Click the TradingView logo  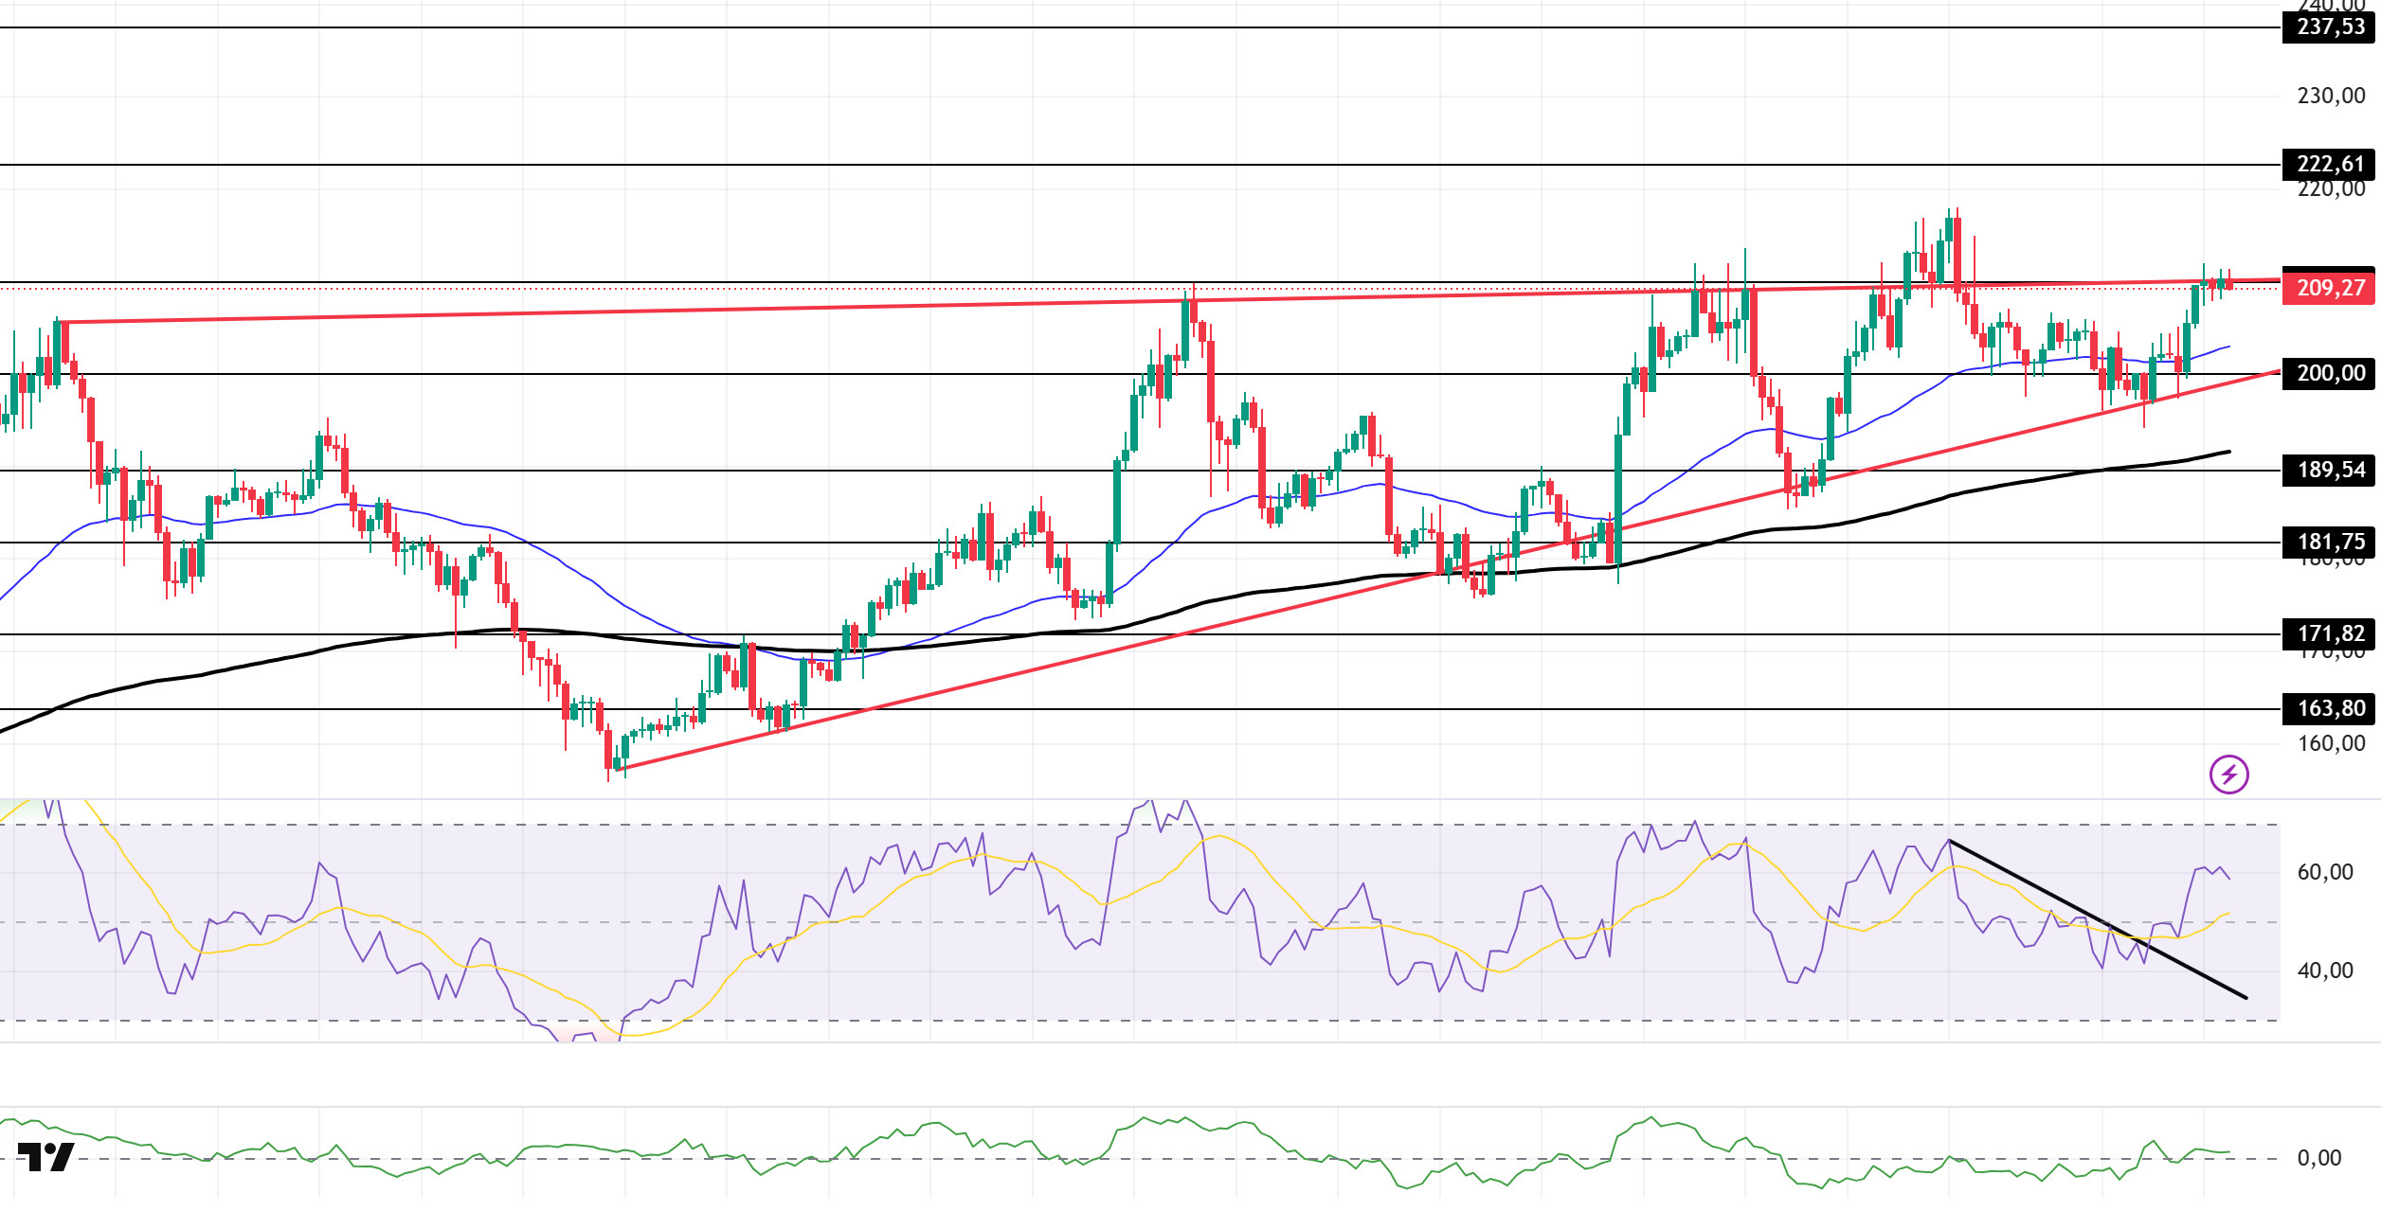pos(45,1157)
